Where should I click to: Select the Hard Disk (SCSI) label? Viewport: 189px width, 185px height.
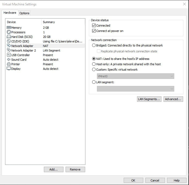tap(22, 37)
